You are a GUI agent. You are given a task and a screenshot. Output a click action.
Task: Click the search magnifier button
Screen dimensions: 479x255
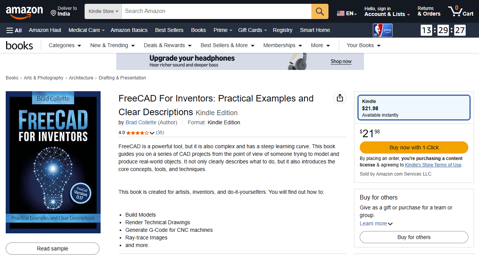[x=320, y=11]
